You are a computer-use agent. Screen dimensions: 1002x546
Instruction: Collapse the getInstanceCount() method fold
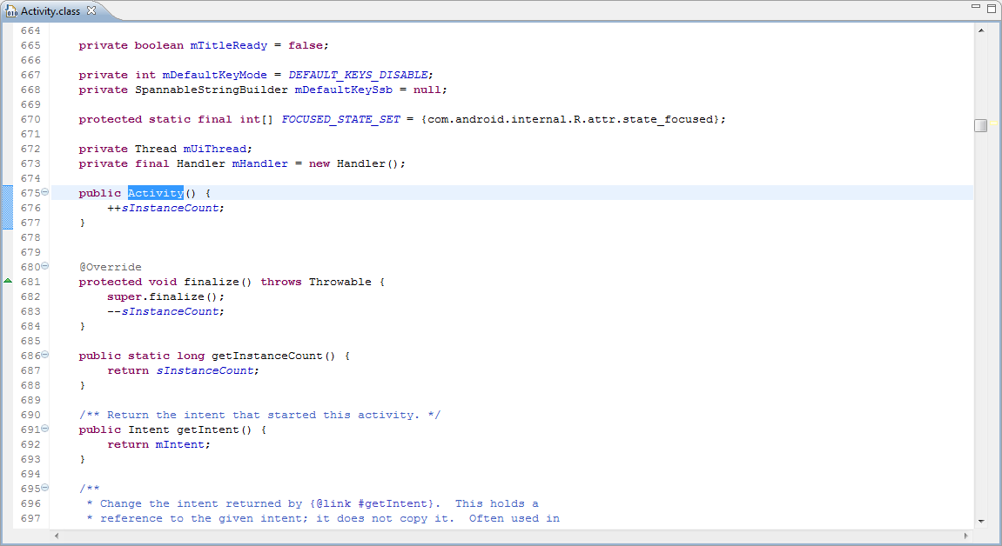(45, 356)
